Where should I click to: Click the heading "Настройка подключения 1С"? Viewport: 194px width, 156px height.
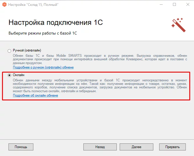pyautogui.click(x=56, y=23)
